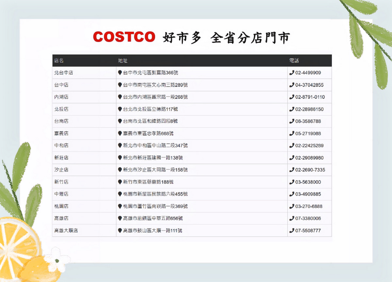Select the 台南店 store name
This screenshot has height=282, width=392.
pos(61,121)
